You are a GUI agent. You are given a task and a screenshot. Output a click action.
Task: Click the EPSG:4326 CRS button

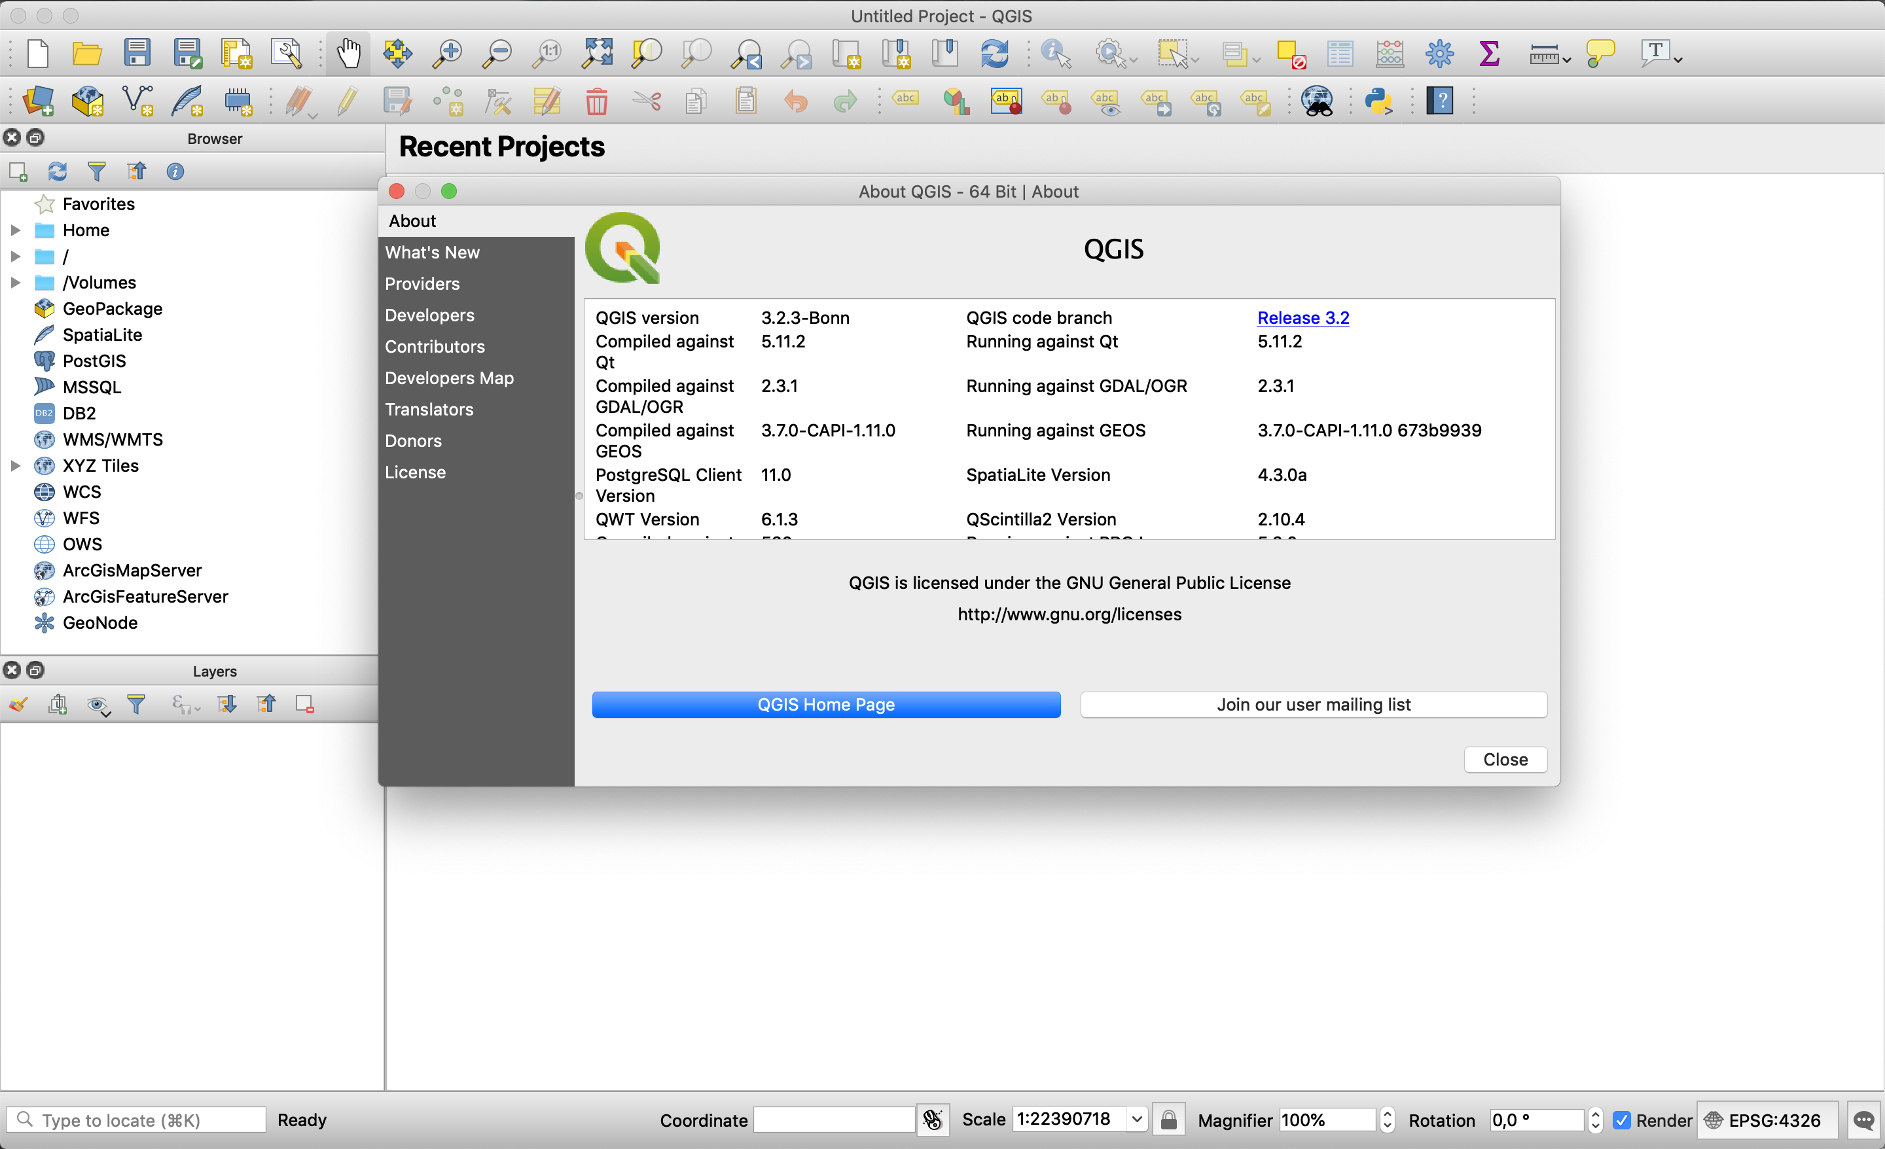click(x=1766, y=1120)
